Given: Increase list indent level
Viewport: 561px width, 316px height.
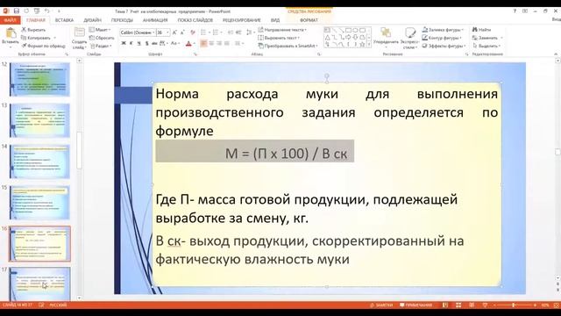Looking at the screenshot, I should click(x=238, y=32).
